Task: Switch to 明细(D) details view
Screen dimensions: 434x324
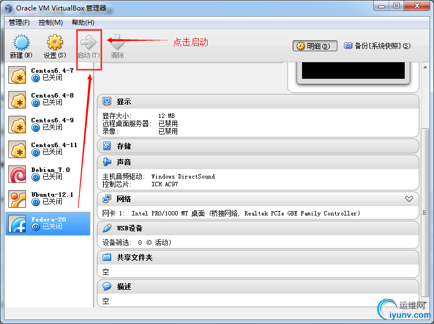Action: (315, 46)
